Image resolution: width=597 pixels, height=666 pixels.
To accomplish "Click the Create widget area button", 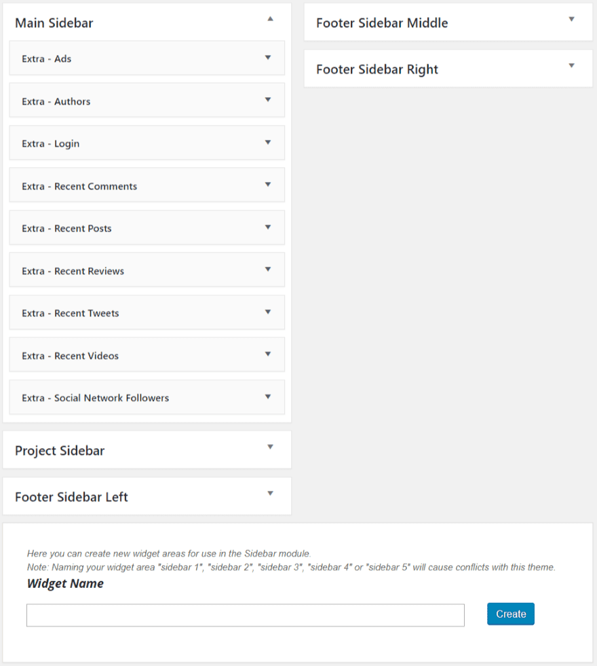I will tap(510, 614).
